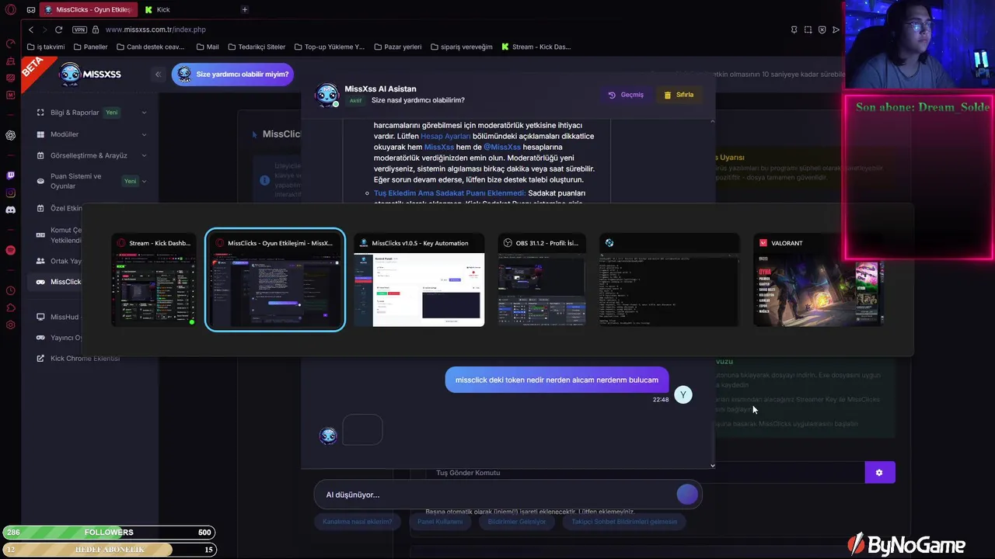Click the Geçmiş history button
This screenshot has height=559, width=995.
tap(626, 95)
